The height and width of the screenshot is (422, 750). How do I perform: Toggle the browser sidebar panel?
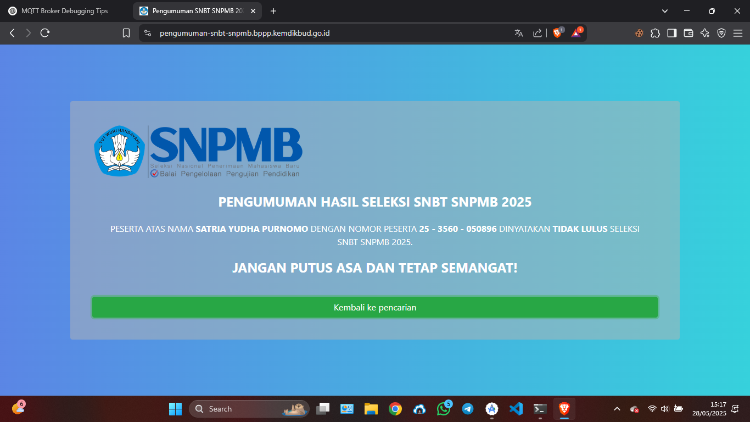[671, 33]
